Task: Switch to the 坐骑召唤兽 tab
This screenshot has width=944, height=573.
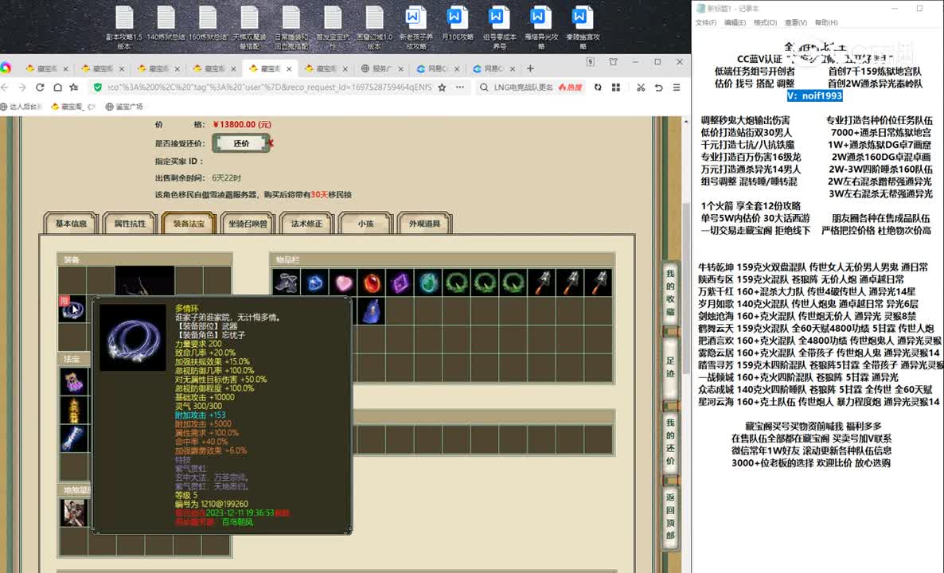Action: (x=248, y=224)
